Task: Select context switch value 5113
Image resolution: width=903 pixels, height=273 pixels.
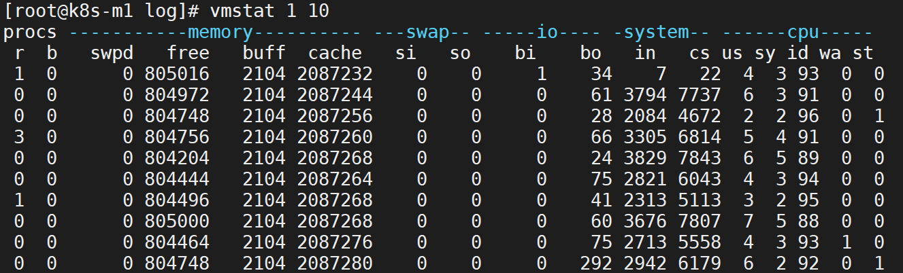Action: tap(700, 200)
